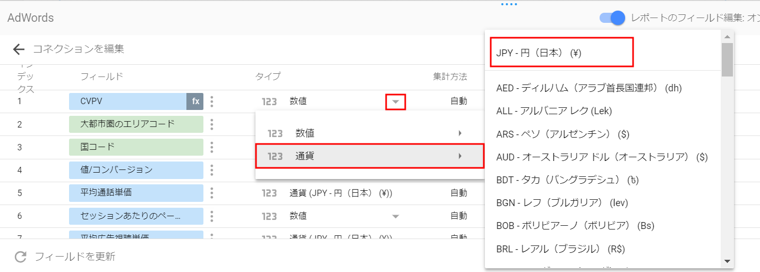The image size is (760, 272).
Task: Open the three-dot menu for 値/コンバージョン
Action: click(212, 170)
